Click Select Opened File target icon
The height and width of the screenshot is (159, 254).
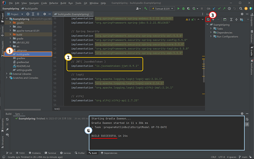pos(28,14)
